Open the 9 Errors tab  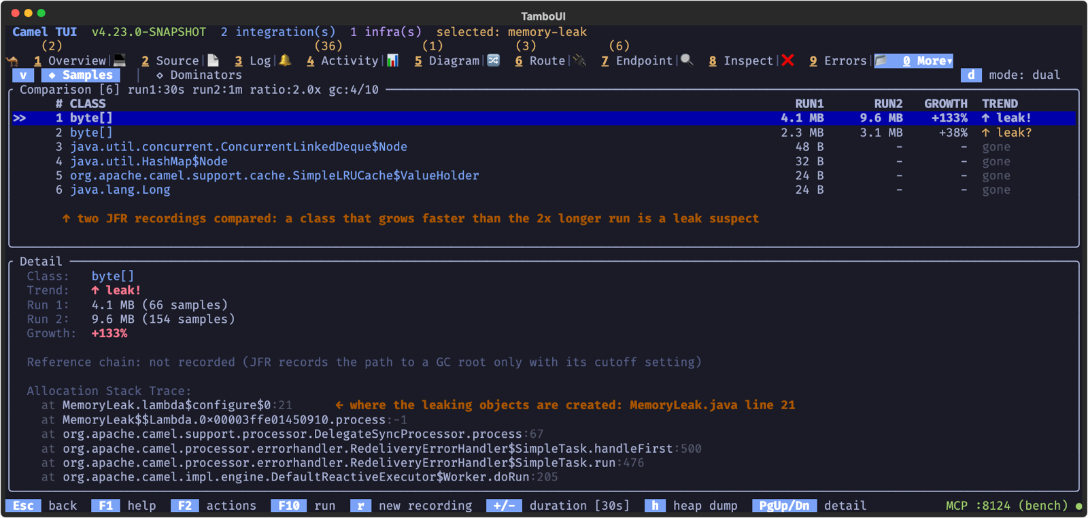[838, 61]
